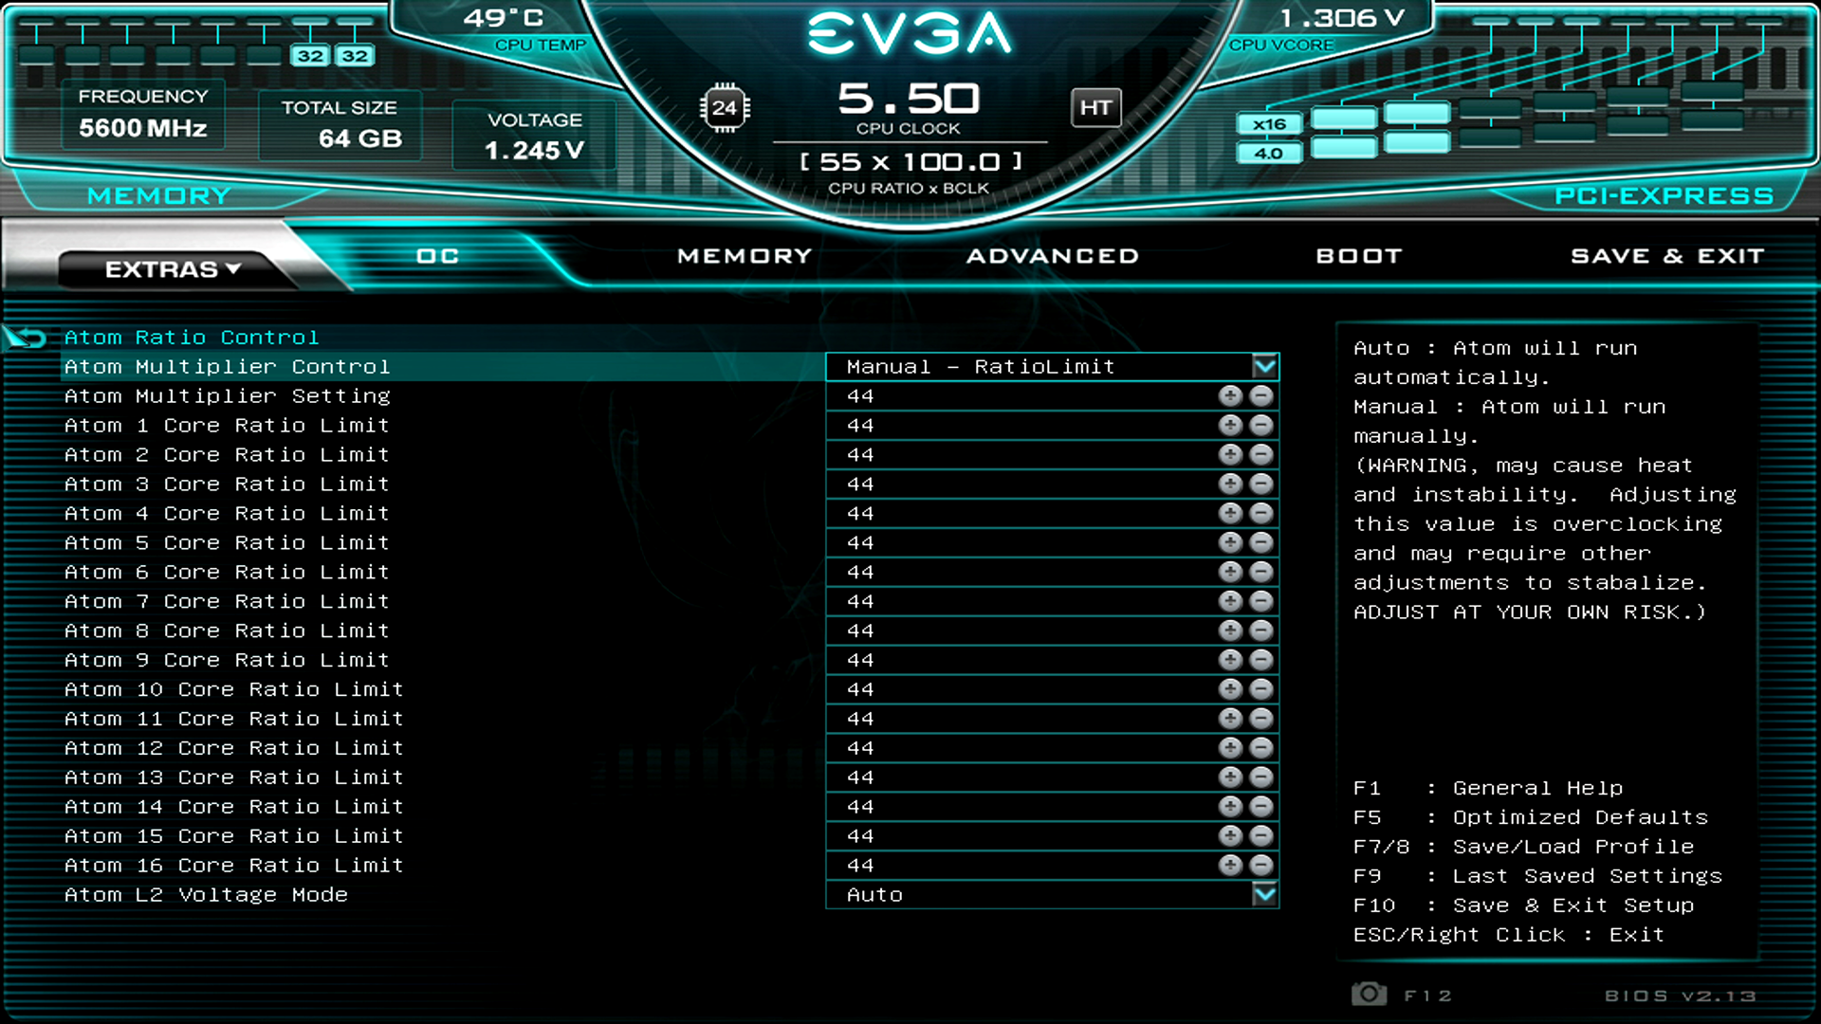Image resolution: width=1821 pixels, height=1024 pixels.
Task: Click the F10 Save & Exit Setup line
Action: point(1523,905)
